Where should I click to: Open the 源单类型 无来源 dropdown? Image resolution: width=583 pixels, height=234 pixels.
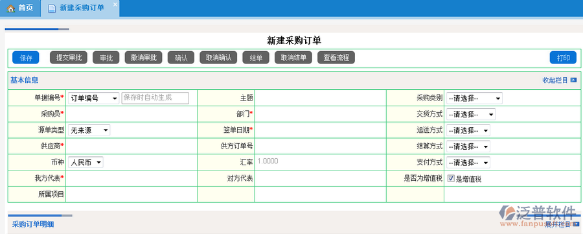pyautogui.click(x=89, y=130)
